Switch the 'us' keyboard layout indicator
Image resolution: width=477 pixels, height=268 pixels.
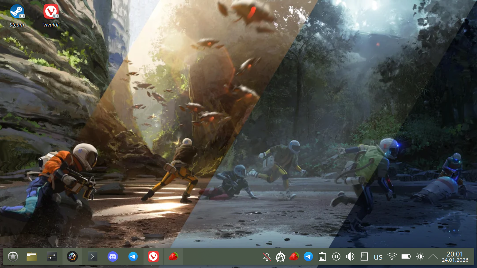[x=378, y=257]
